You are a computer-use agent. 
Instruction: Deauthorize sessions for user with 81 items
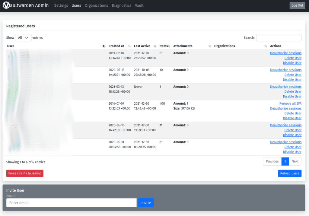click(x=286, y=142)
